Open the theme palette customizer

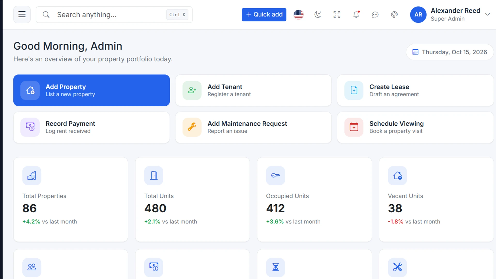click(394, 14)
